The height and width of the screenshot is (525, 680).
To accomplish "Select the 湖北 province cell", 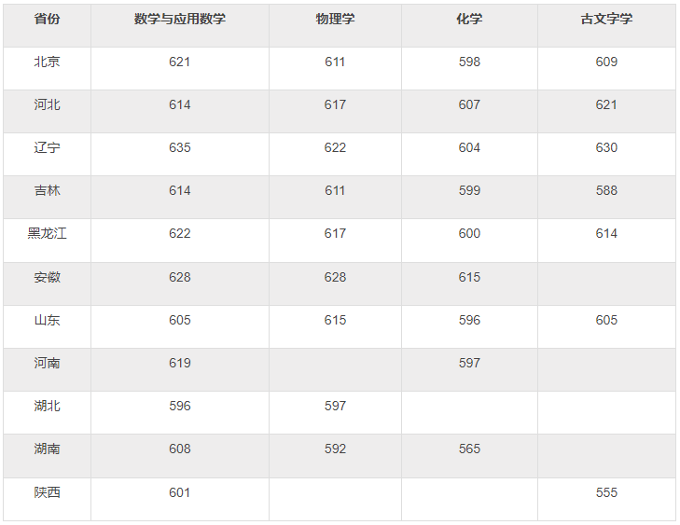I will [x=47, y=406].
